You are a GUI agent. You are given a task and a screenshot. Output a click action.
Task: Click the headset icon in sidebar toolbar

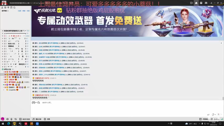5,8
